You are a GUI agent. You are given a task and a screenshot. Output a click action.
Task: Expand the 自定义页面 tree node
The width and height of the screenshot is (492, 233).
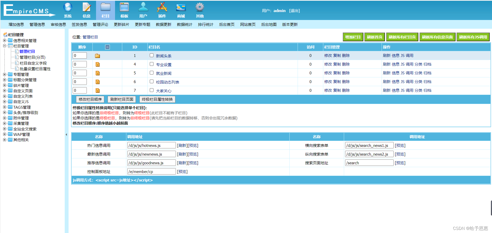tap(4, 91)
